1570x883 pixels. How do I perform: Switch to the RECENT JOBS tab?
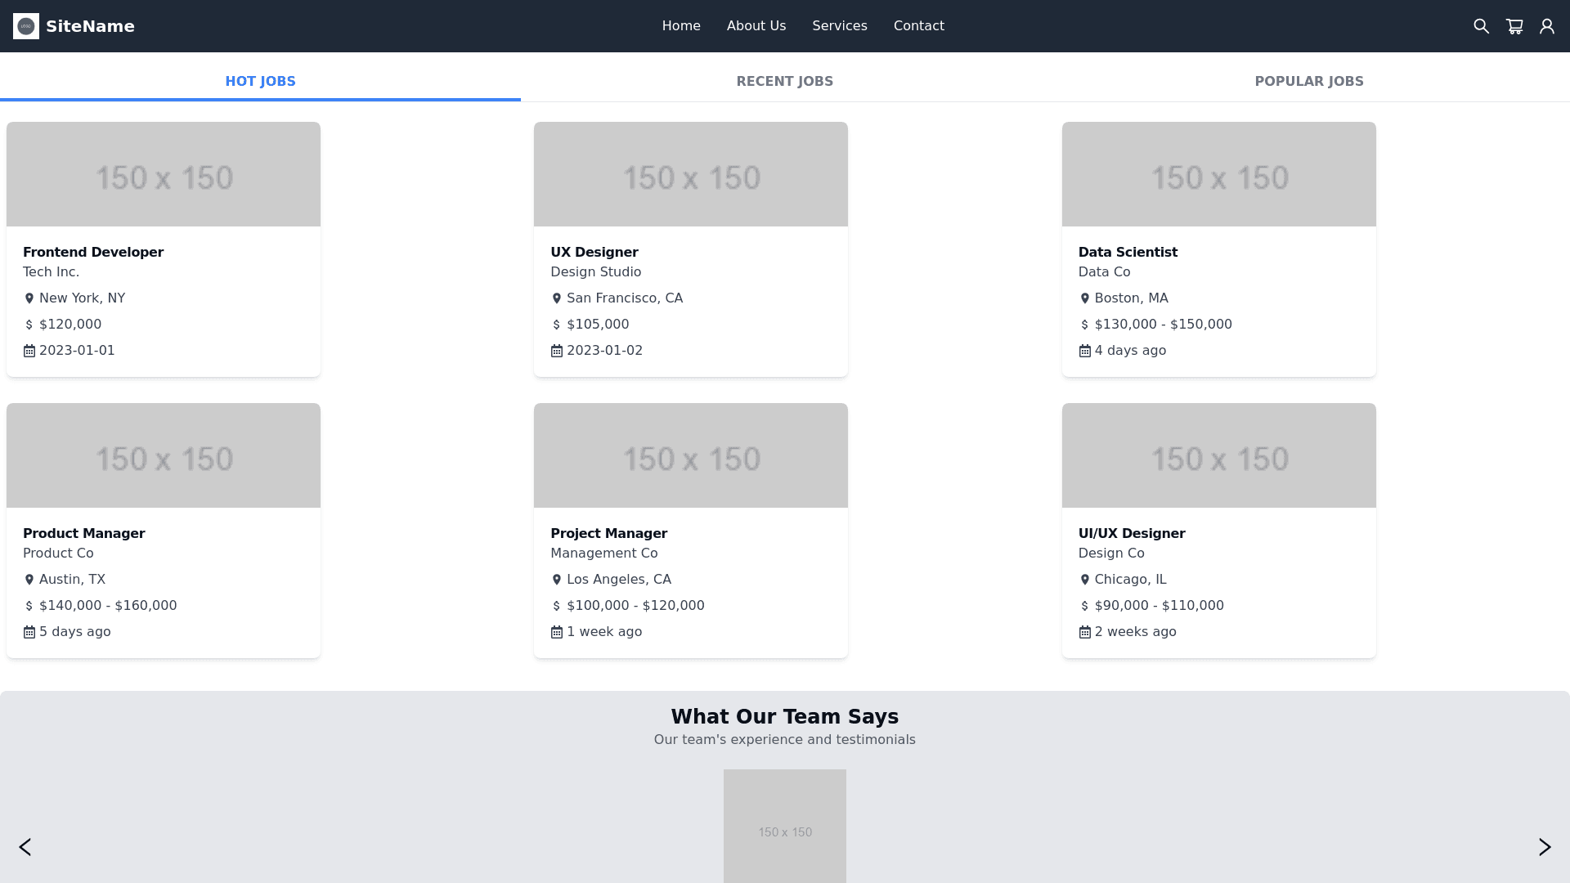(x=784, y=81)
